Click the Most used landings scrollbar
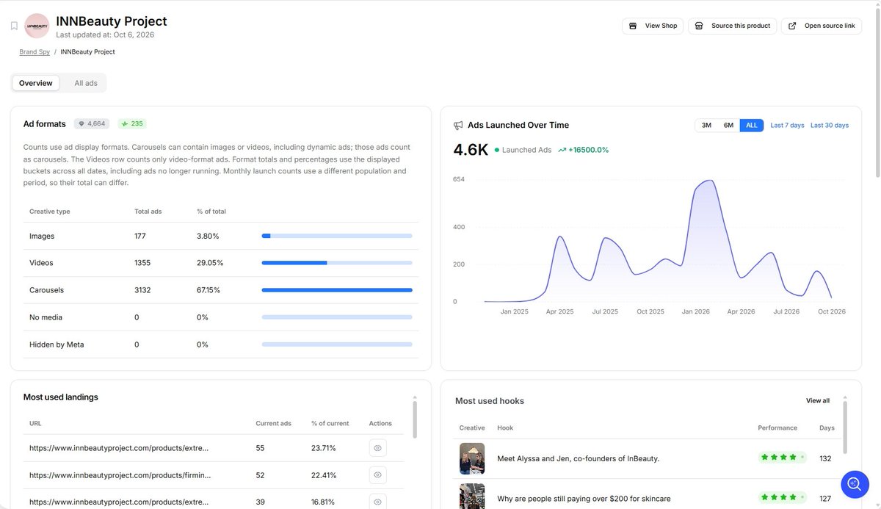This screenshot has height=509, width=881. [x=415, y=419]
